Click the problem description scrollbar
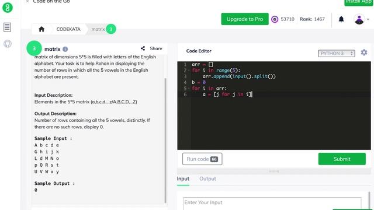The height and width of the screenshot is (210, 374). pos(165,141)
